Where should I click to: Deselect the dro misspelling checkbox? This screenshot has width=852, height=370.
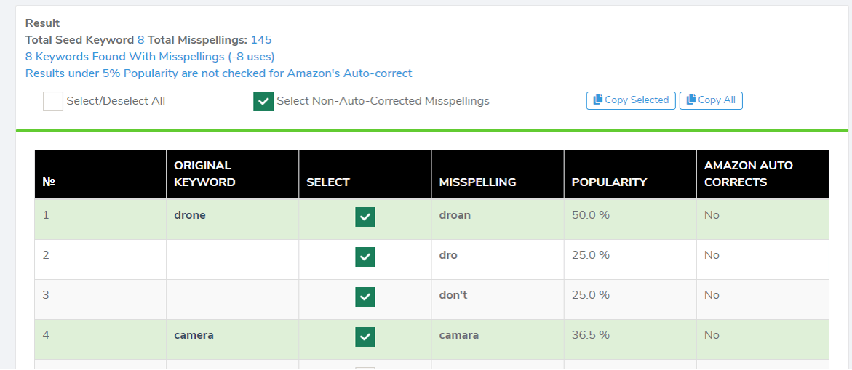coord(365,257)
